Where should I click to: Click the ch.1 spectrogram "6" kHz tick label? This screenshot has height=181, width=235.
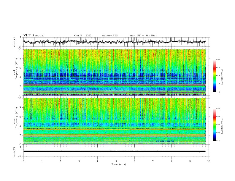click(21, 68)
